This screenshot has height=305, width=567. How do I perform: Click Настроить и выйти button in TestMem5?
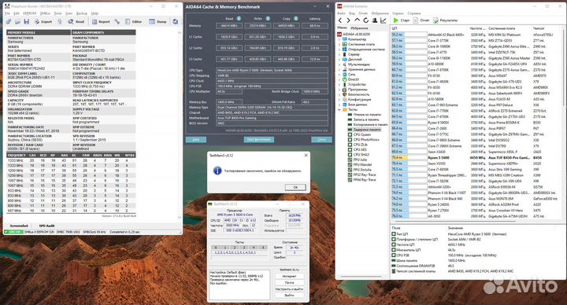coord(289,289)
